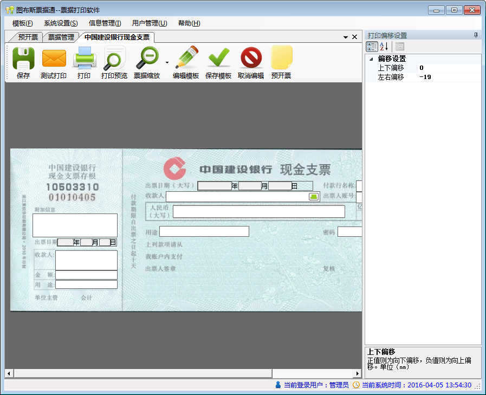
Task: Click the 附加信息 box on the stub
Action: 75,225
